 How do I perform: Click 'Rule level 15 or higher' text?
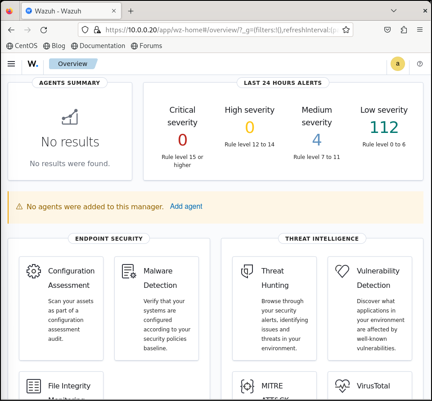tap(182, 161)
